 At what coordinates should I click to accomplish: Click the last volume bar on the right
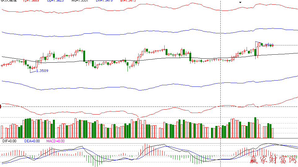click(273, 133)
